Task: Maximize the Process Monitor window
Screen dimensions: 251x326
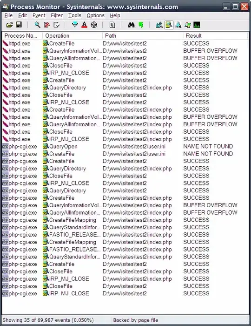Action: pyautogui.click(x=235, y=7)
